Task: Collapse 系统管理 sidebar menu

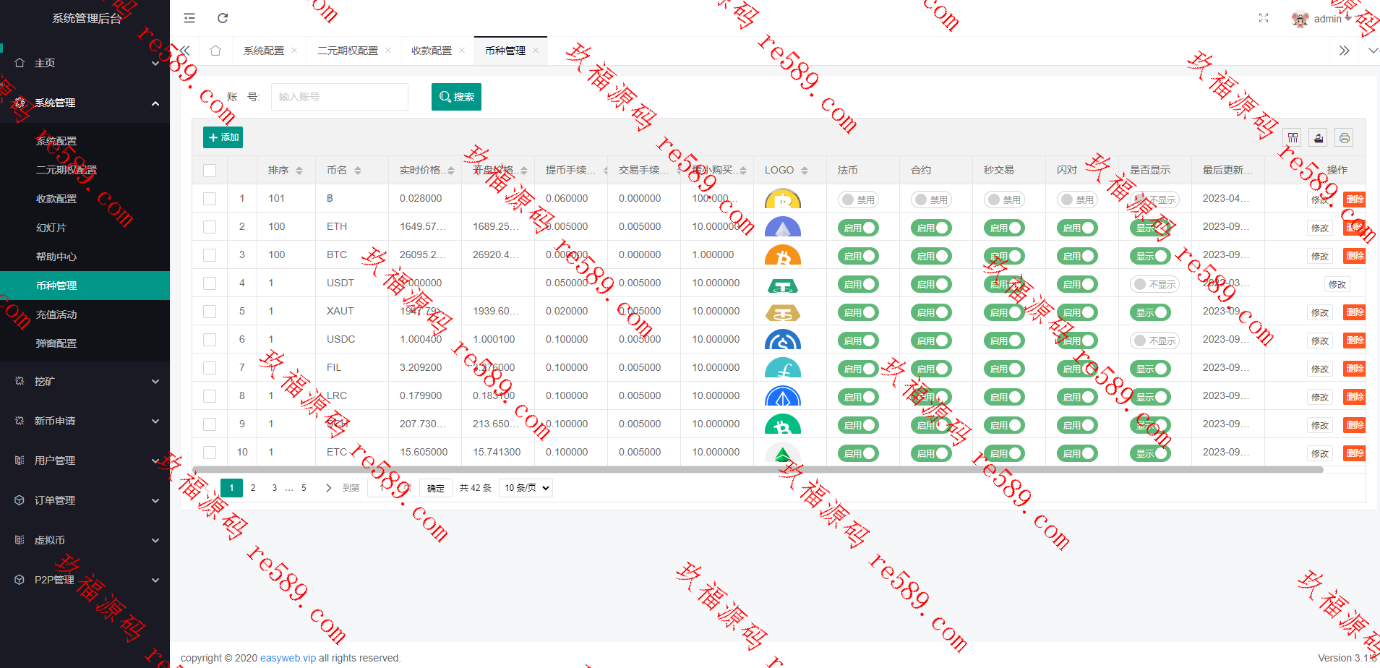Action: pyautogui.click(x=85, y=103)
